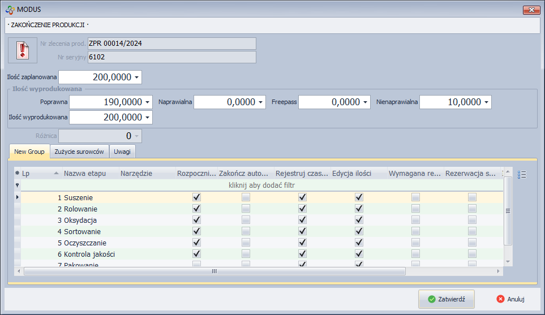Click the document warning icon button
The width and height of the screenshot is (545, 315).
pos(23,50)
